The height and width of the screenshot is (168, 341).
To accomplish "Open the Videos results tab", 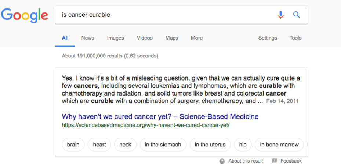I will [x=145, y=38].
